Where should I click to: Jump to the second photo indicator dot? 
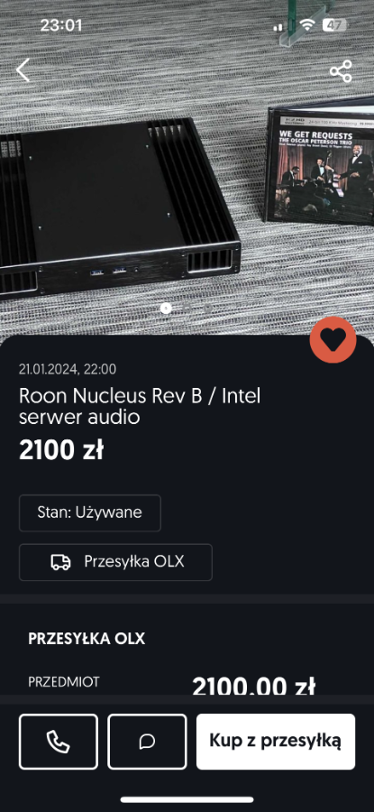click(187, 309)
